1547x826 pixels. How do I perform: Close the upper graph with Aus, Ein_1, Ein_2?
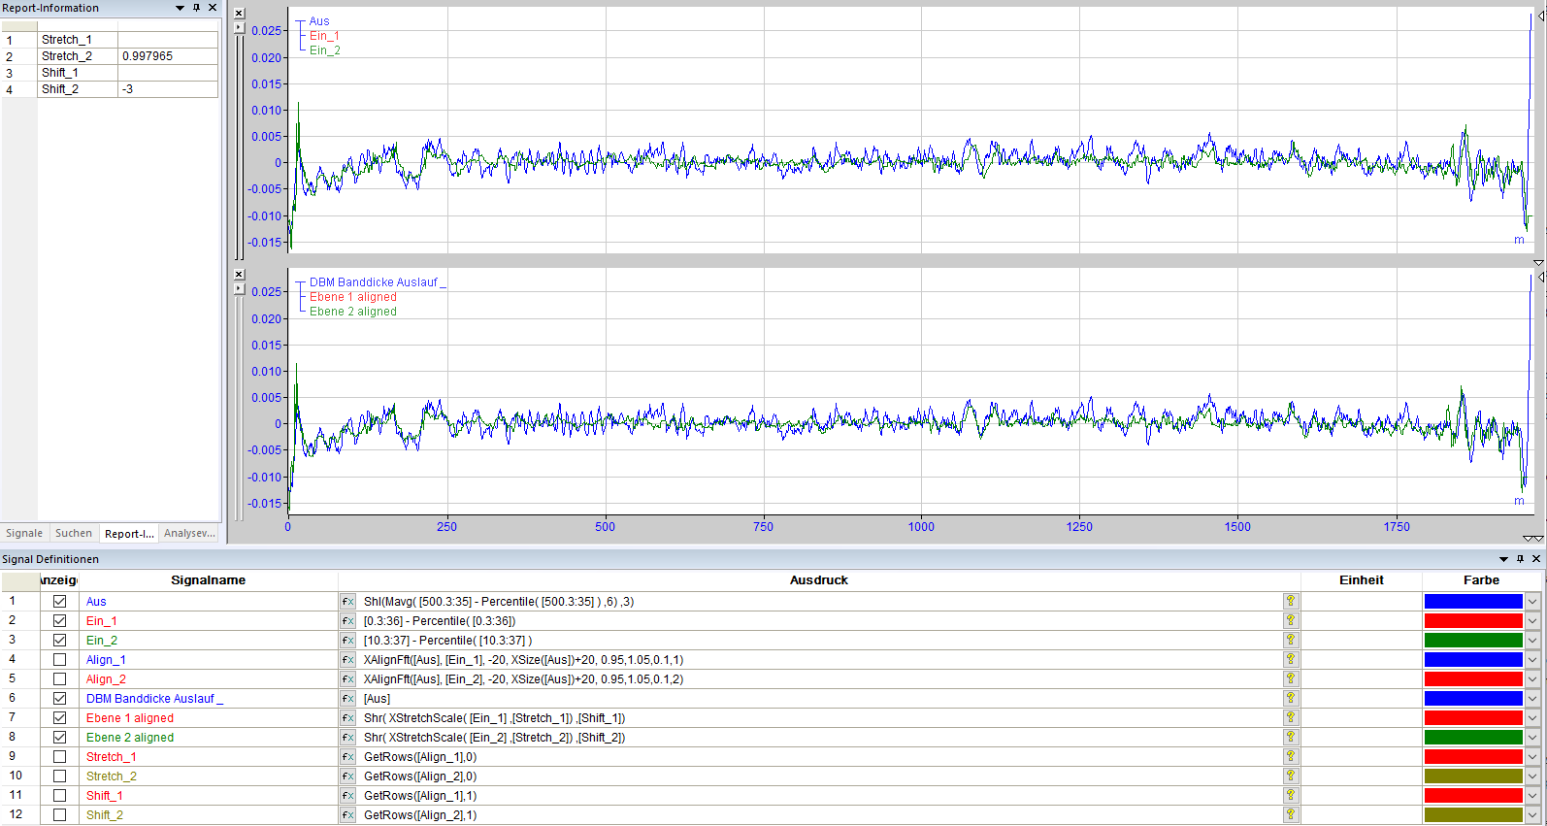point(240,14)
